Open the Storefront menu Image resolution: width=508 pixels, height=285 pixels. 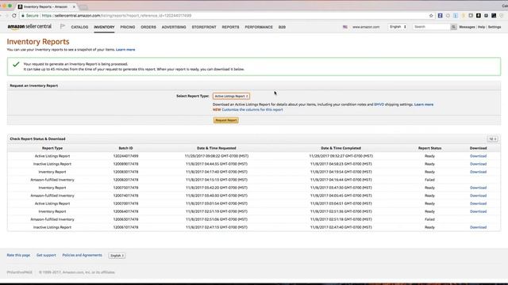204,27
